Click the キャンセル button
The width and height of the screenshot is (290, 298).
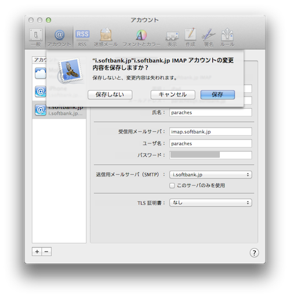point(173,95)
